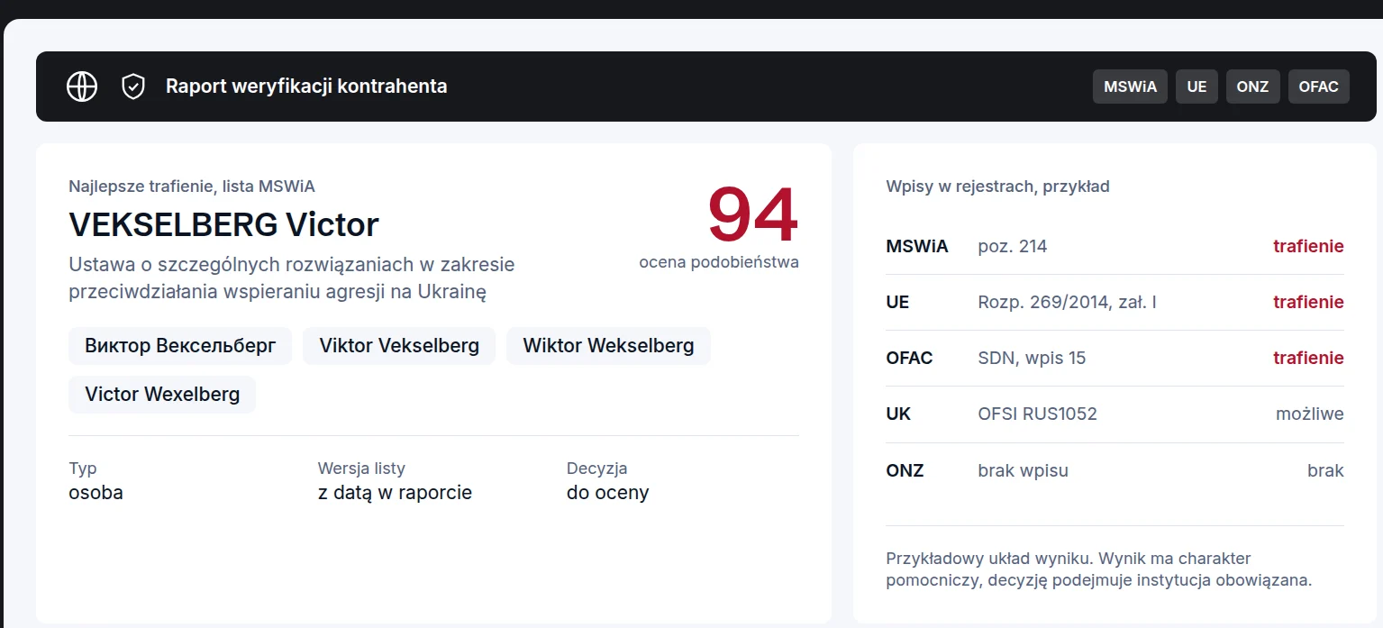This screenshot has height=628, width=1383.
Task: Click the similarity score 94
Action: [752, 214]
